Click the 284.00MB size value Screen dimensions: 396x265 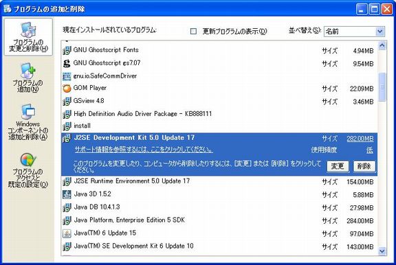(360, 221)
